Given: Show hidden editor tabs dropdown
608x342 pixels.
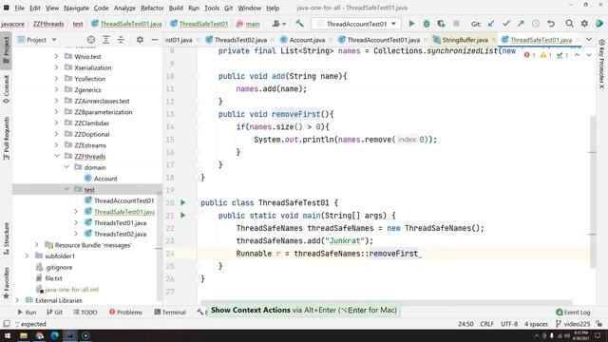Looking at the screenshot, I should (x=589, y=40).
